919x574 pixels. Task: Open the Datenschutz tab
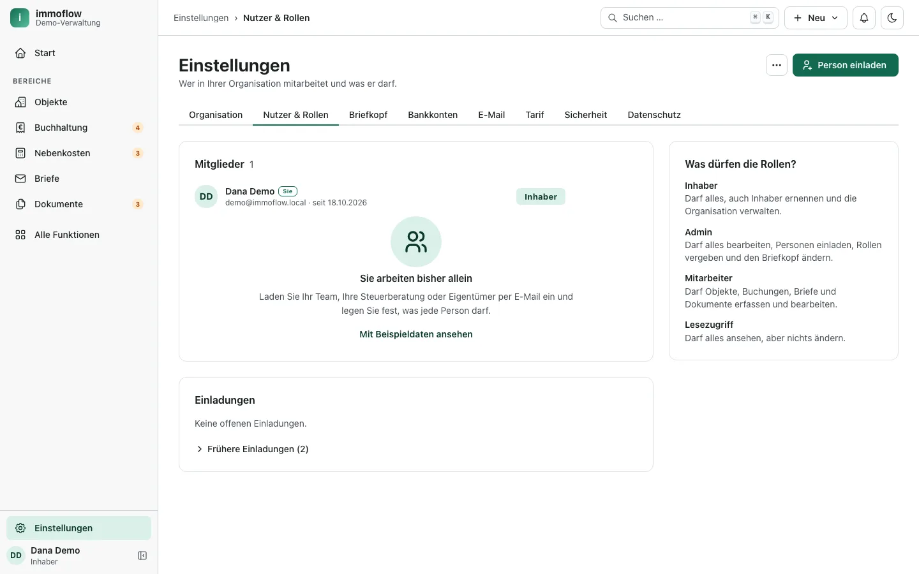[654, 115]
